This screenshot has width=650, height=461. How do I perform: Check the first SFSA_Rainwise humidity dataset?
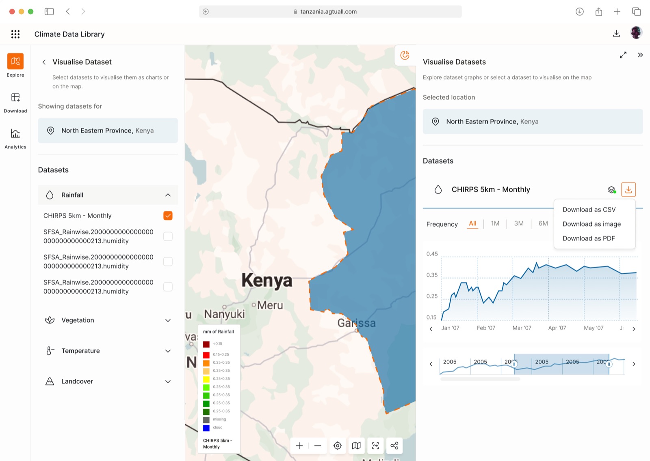pos(168,236)
